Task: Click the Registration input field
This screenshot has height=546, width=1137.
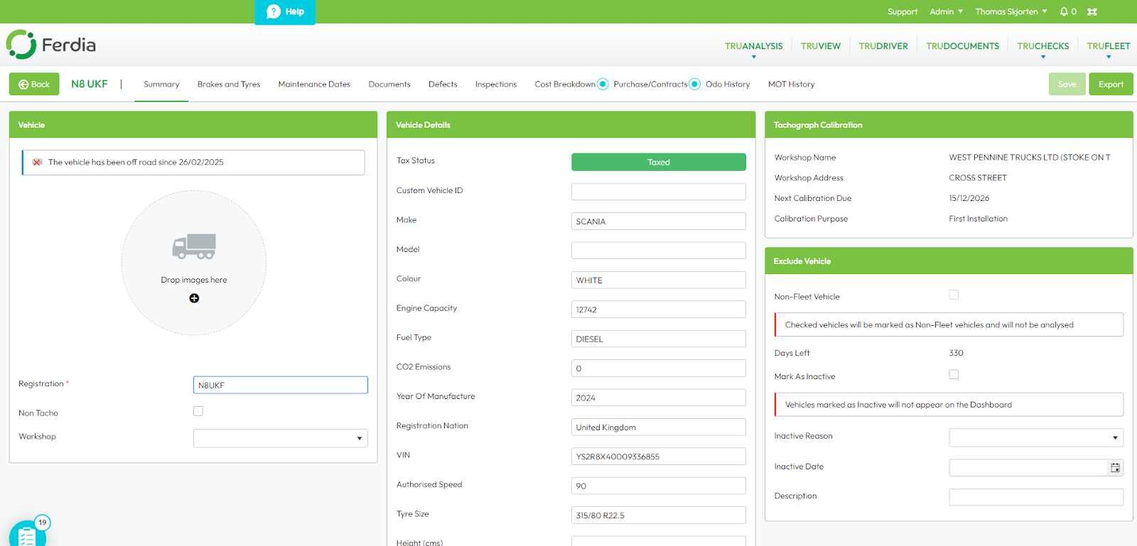Action: coord(281,385)
